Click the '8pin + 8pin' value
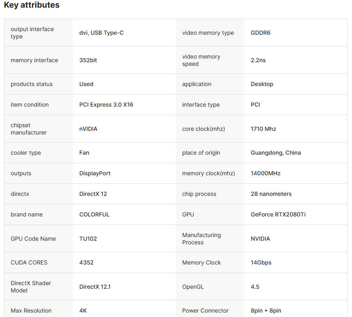This screenshot has height=317, width=352. tap(266, 311)
